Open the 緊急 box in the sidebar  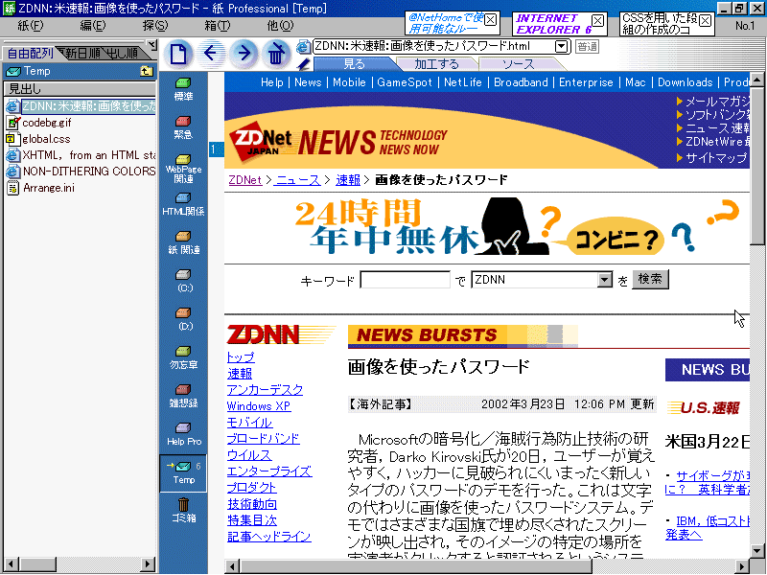[182, 125]
